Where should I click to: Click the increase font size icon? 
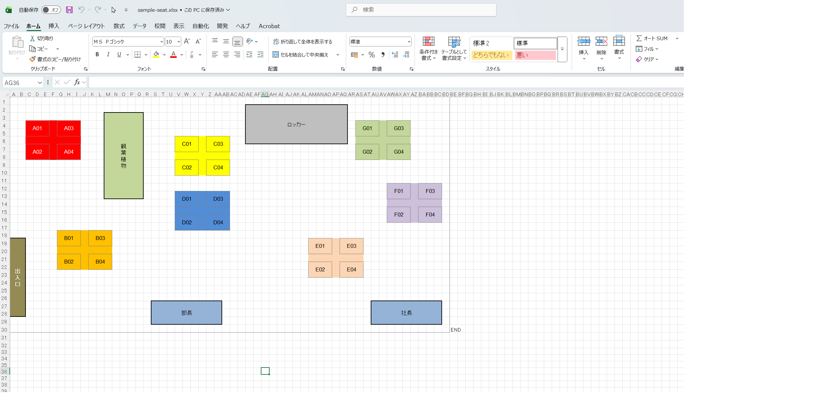tap(187, 42)
